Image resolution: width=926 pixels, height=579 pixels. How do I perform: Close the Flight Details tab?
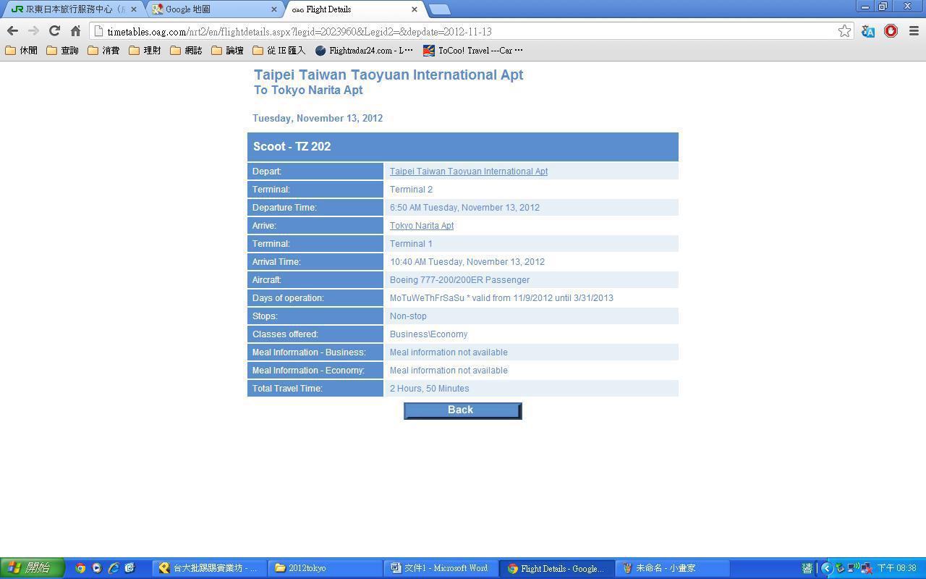[415, 9]
